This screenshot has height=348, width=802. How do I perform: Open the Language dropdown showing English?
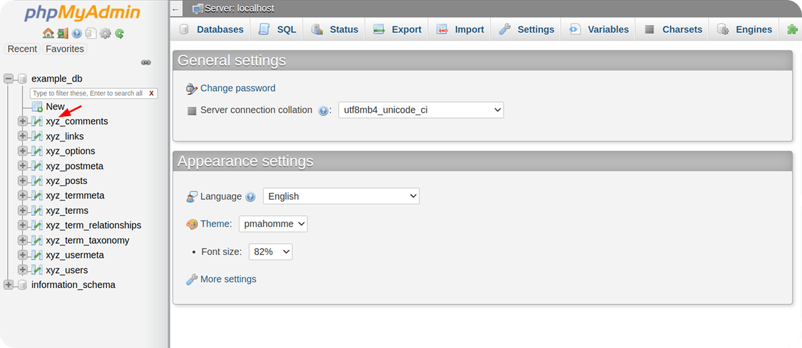click(341, 196)
